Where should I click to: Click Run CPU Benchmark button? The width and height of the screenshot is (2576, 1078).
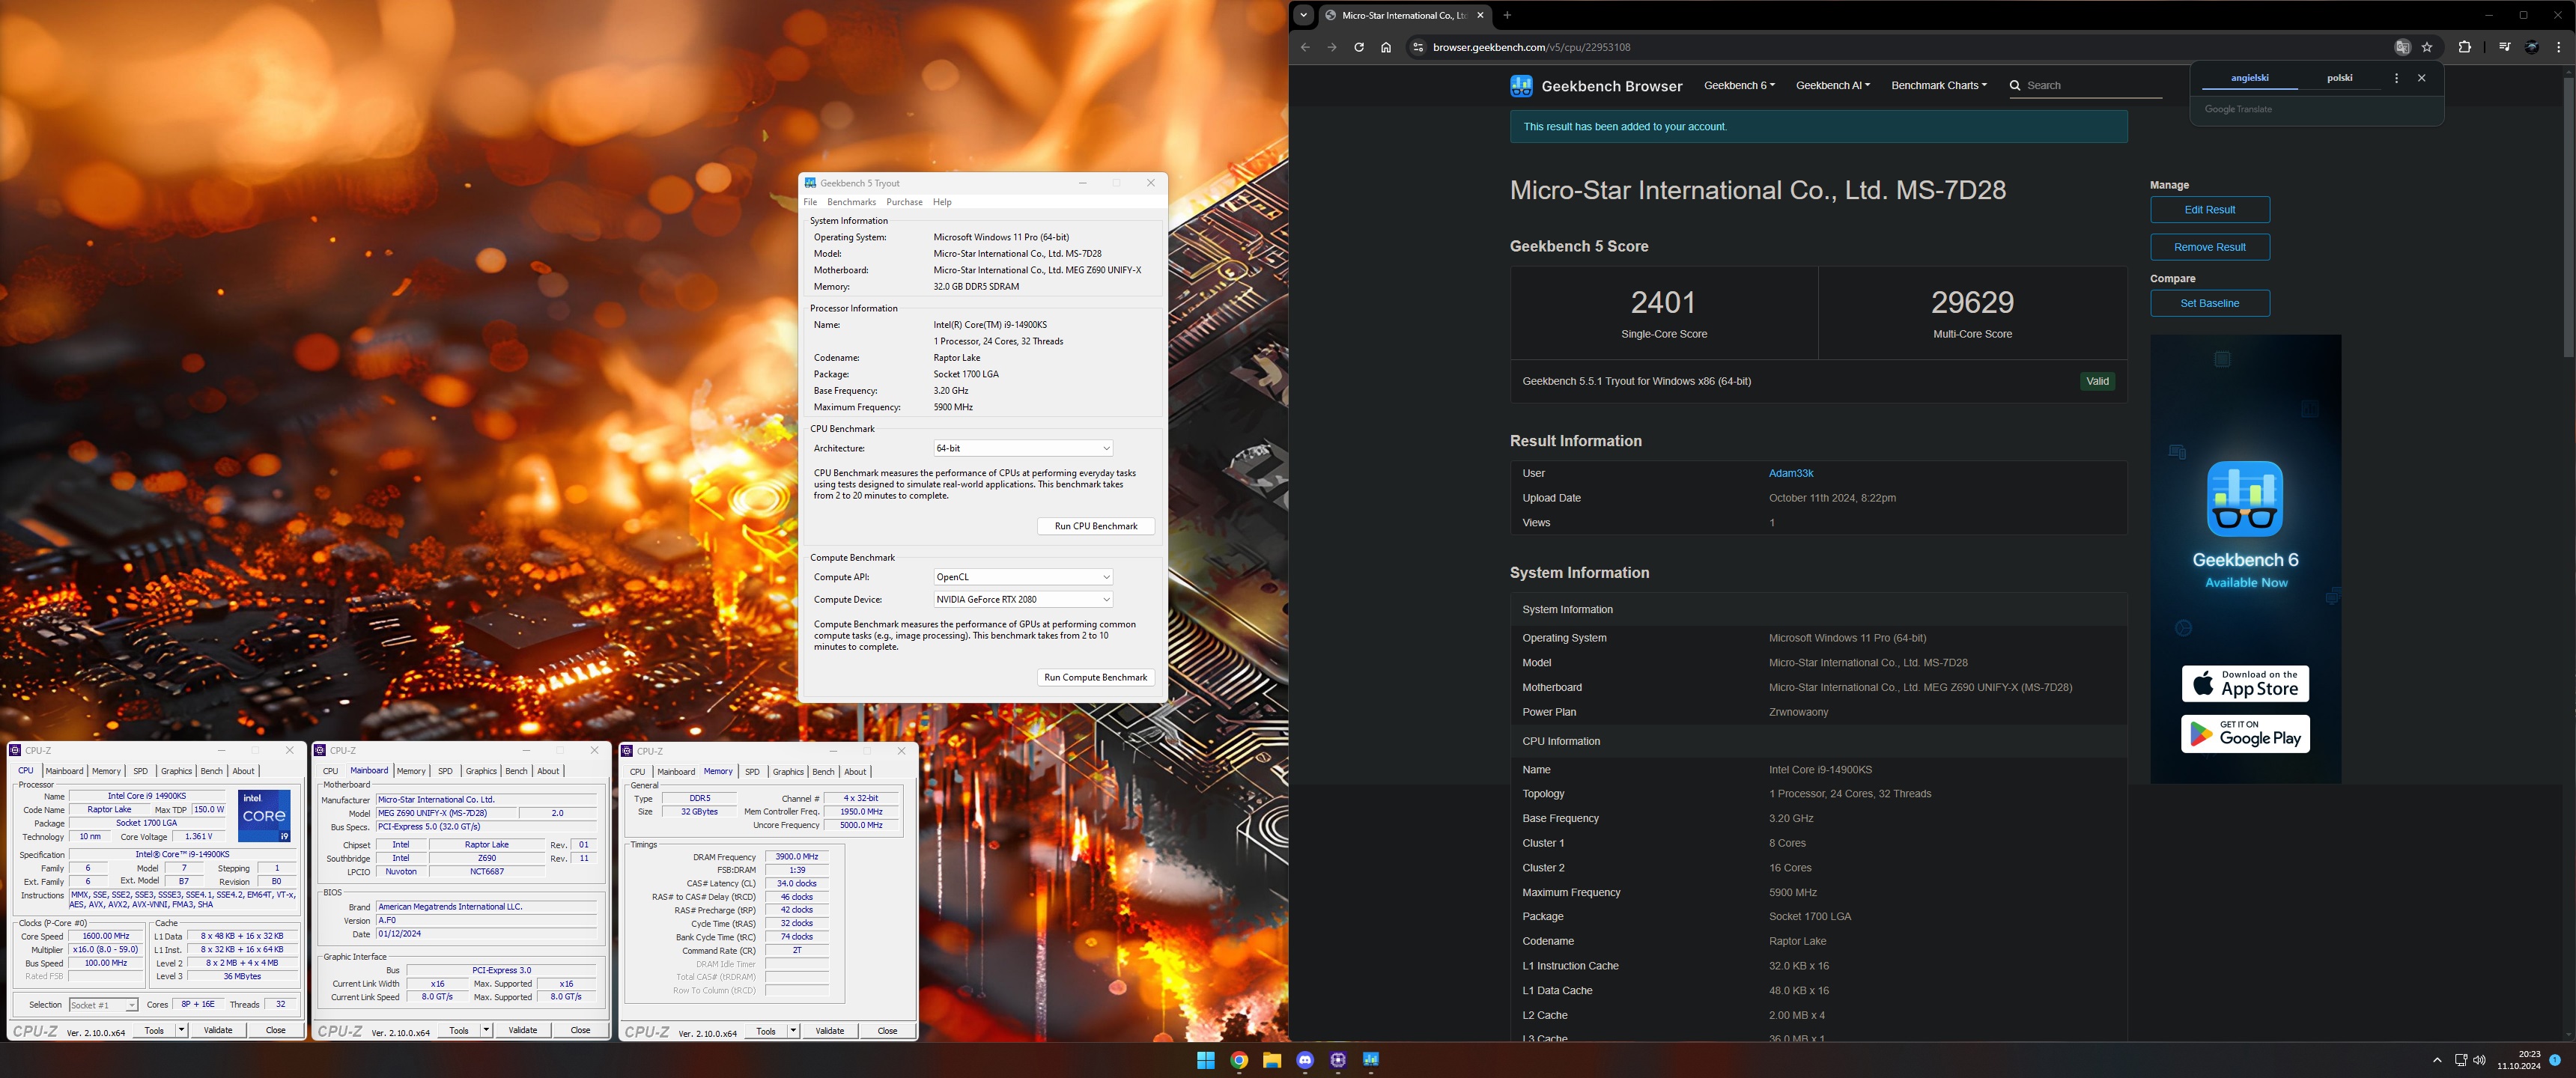click(x=1096, y=526)
